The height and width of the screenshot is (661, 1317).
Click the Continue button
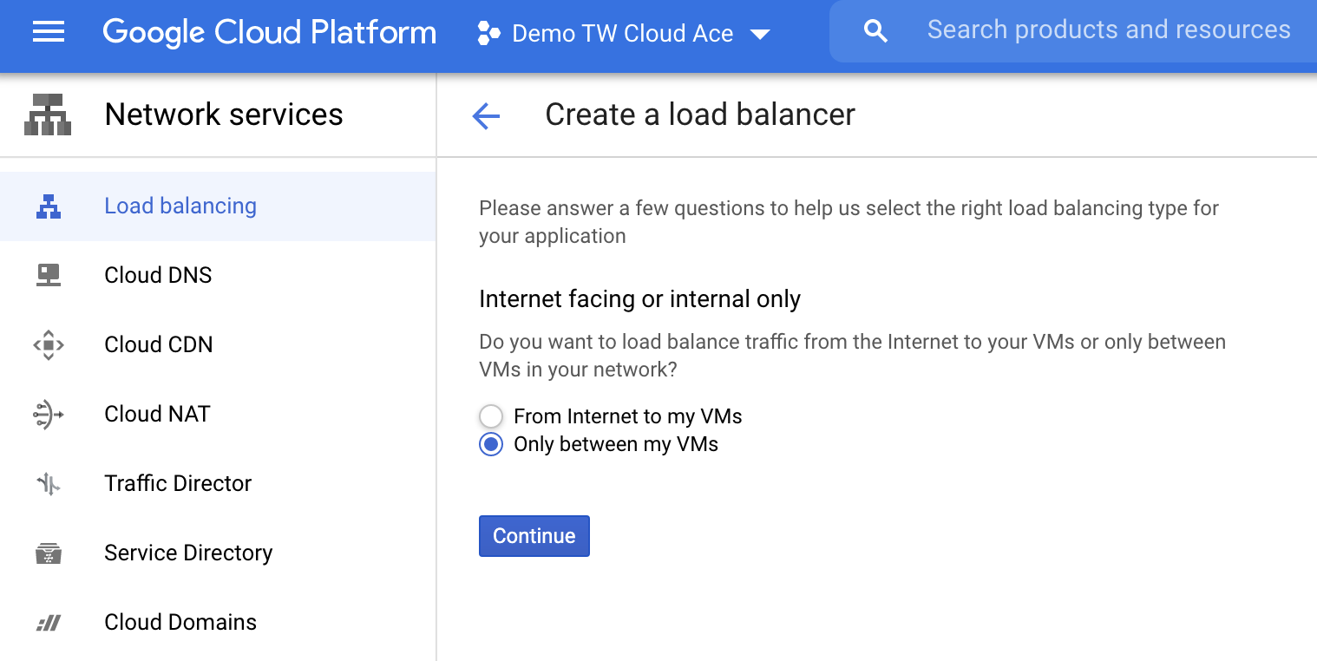pyautogui.click(x=534, y=535)
